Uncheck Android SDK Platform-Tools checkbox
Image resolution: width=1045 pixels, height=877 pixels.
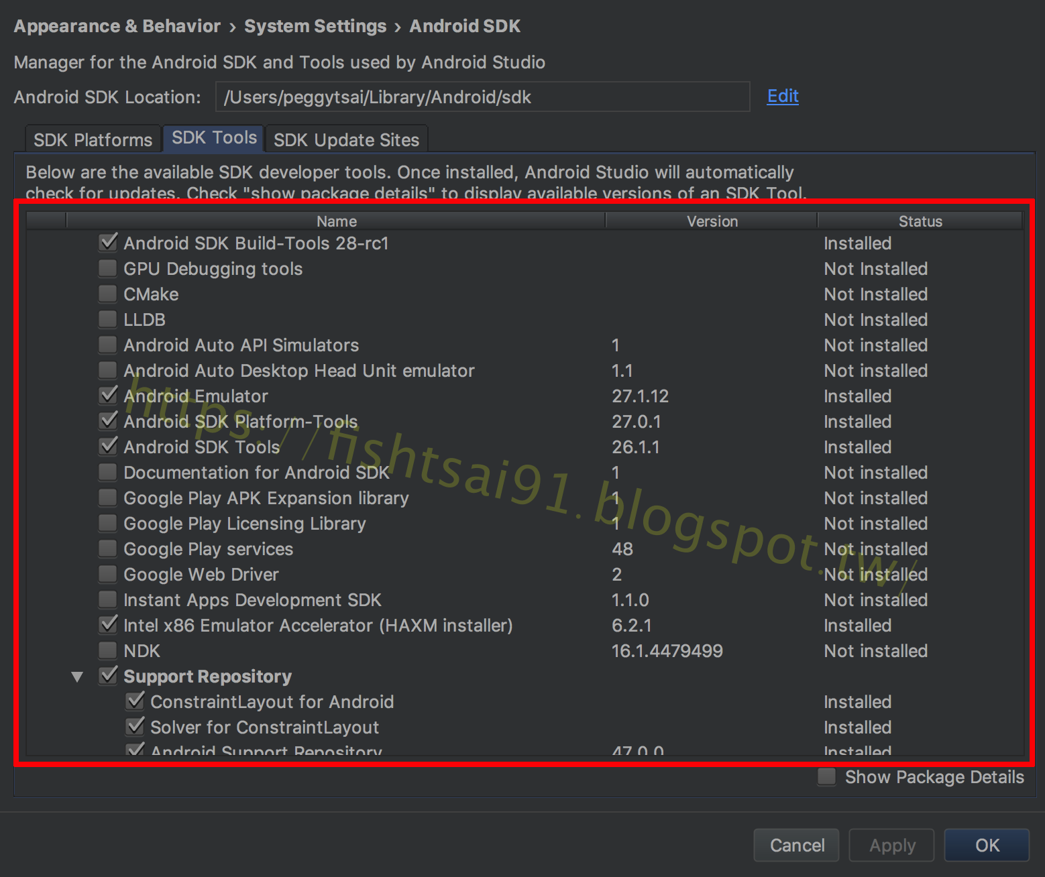108,421
